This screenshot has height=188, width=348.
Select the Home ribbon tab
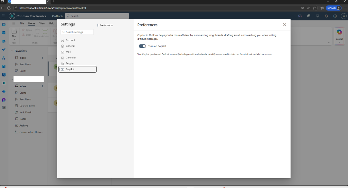pyautogui.click(x=32, y=23)
